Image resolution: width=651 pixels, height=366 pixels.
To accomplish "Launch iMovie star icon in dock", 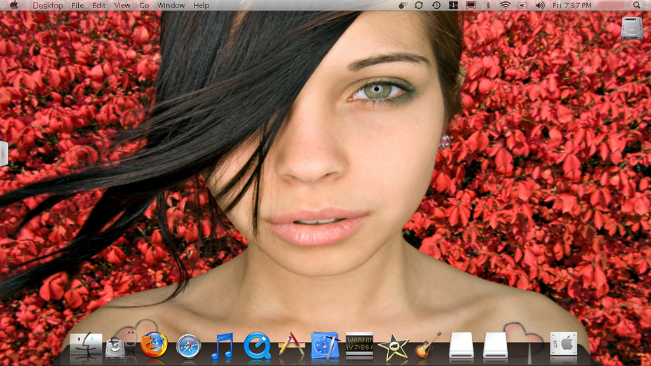I will pos(393,346).
